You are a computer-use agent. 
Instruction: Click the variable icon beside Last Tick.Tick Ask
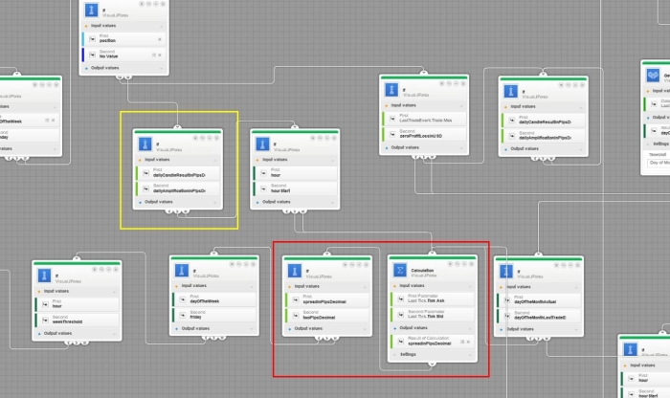pos(401,298)
